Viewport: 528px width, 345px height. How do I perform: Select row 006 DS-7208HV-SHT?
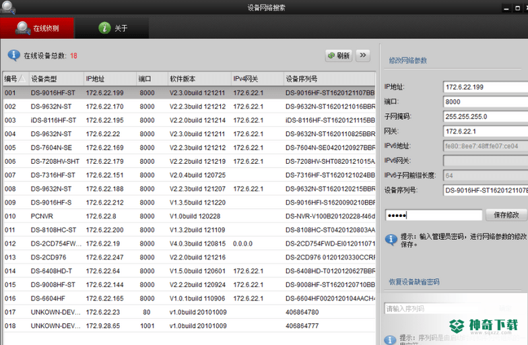[x=189, y=162]
